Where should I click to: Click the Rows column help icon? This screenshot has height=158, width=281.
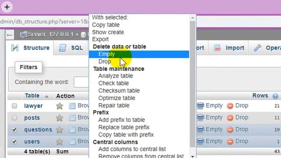pos(275,96)
